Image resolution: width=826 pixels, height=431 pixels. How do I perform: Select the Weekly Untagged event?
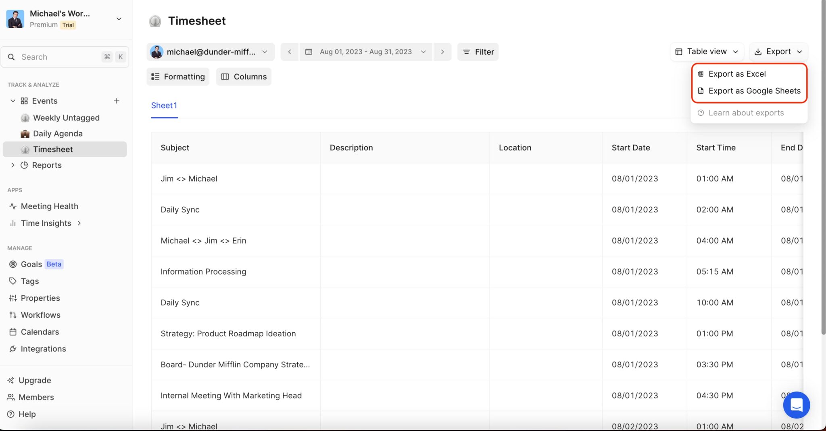coord(66,118)
